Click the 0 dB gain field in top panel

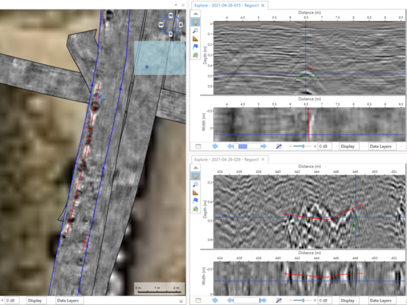[x=325, y=146]
